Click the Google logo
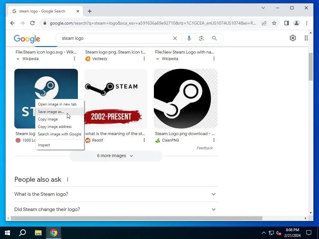 tap(27, 39)
